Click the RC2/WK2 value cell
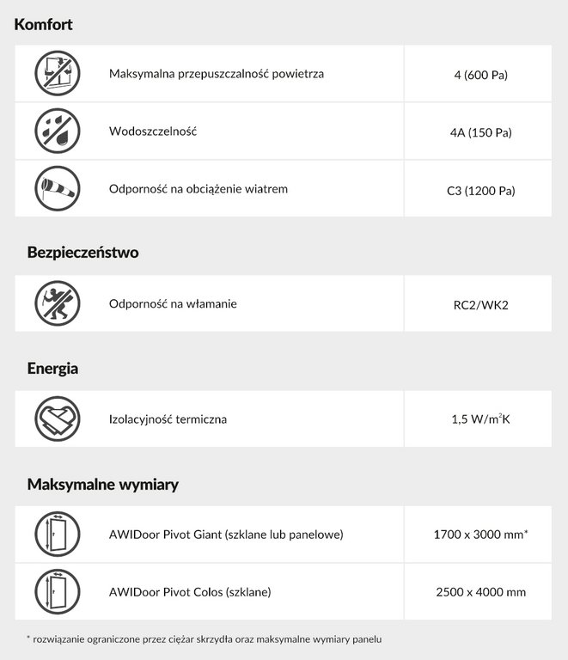Viewport: 568px width, 660px height. [x=480, y=304]
